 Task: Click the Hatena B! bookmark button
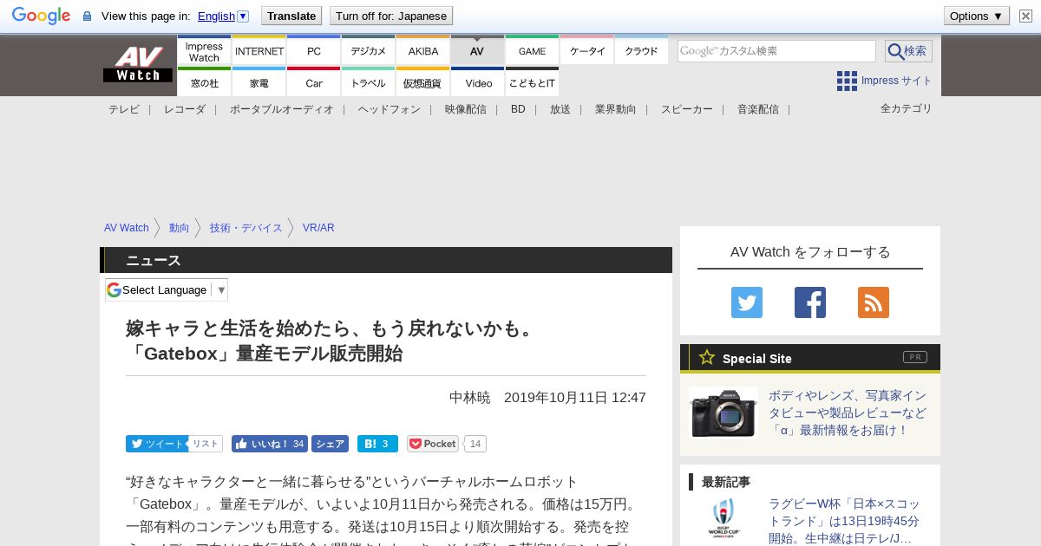point(377,444)
